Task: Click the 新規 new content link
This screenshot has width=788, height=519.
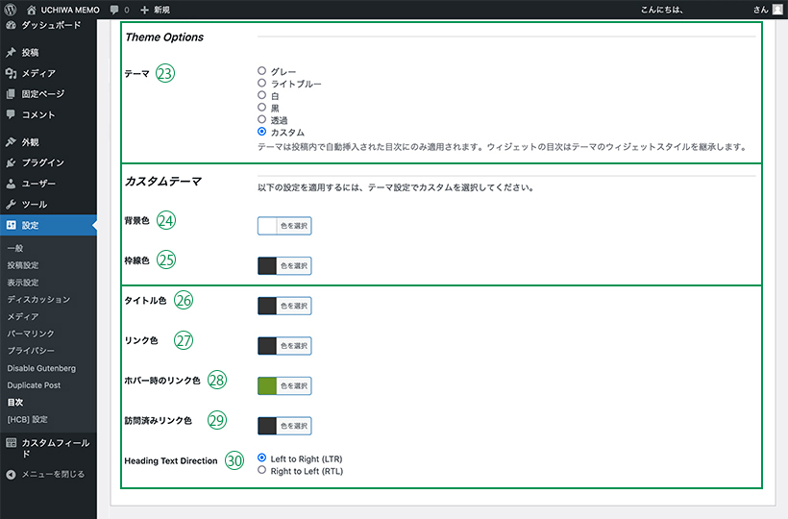Action: 155,10
